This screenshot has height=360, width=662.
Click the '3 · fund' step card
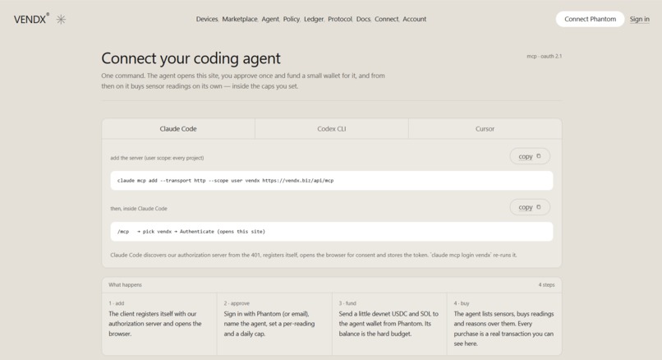point(389,324)
